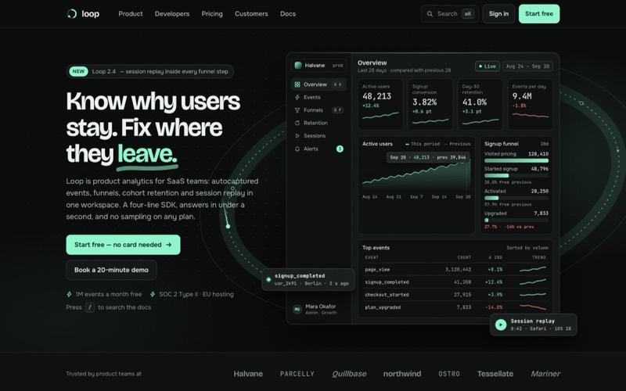This screenshot has height=391, width=626.
Task: Click the Halvane customer logo
Action: click(248, 374)
